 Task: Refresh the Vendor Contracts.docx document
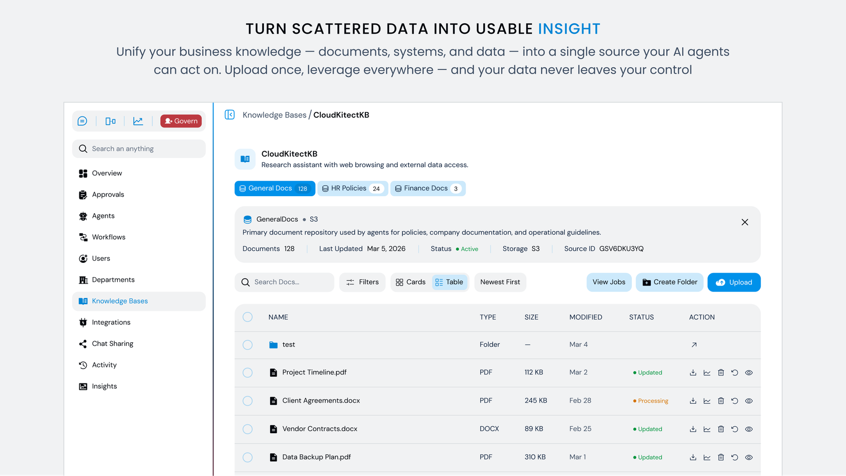point(734,429)
